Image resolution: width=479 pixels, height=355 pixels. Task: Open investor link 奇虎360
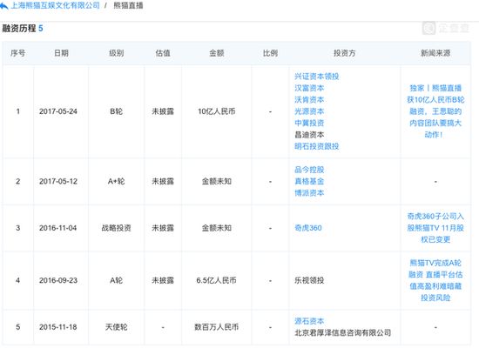[x=308, y=228]
